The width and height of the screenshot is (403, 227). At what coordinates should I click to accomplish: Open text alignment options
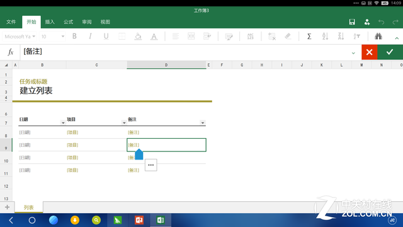point(176,37)
